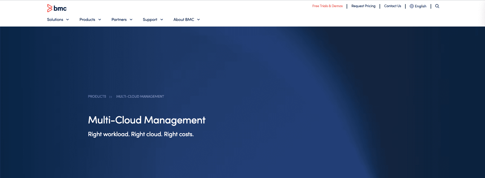
Task: Click the 'Right workload. Right cloud.' tagline
Action: [141, 134]
